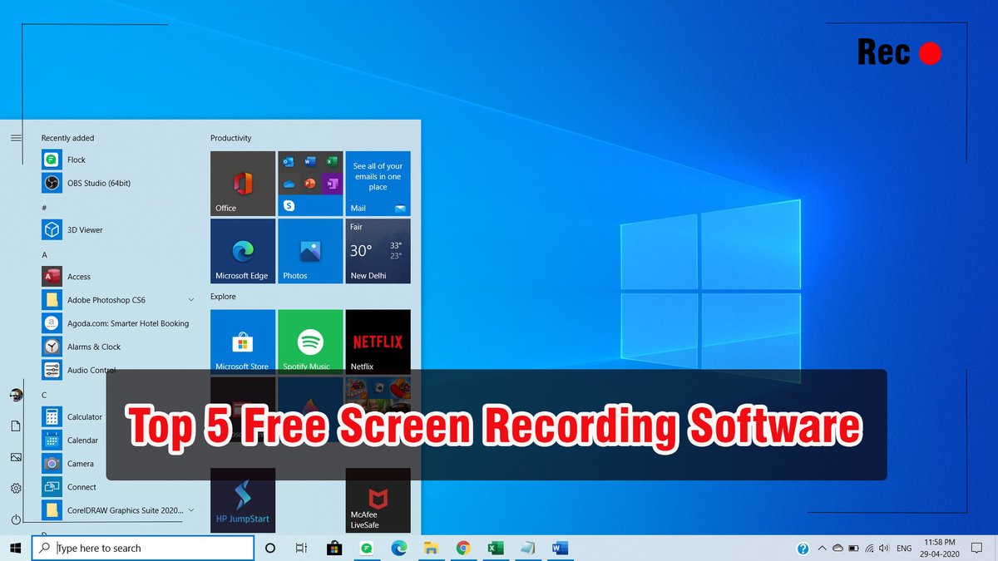998x561 pixels.
Task: Open the Wi-Fi network flyout
Action: click(x=870, y=549)
